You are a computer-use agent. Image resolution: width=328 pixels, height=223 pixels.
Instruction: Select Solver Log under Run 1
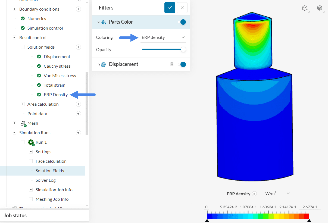click(45, 180)
